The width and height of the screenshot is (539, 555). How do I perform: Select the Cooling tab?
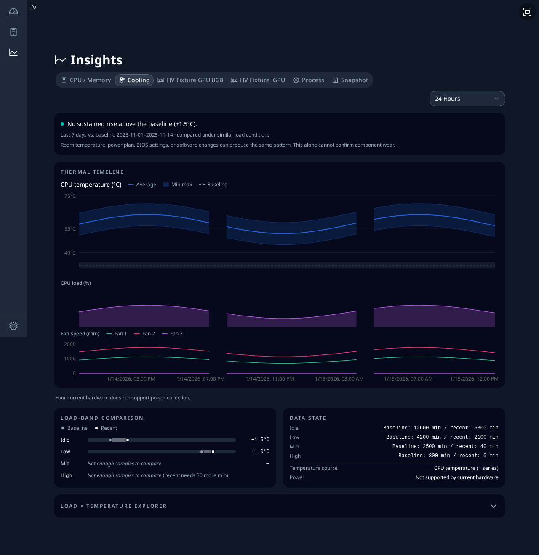(x=134, y=80)
